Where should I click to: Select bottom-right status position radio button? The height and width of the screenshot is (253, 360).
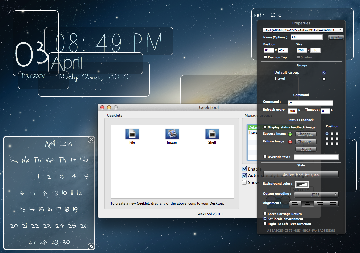(337, 144)
